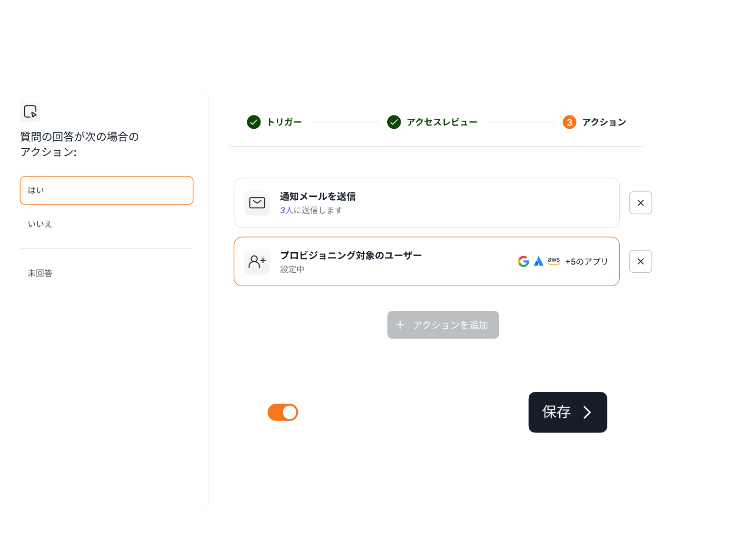Go to the アクション step

tap(594, 122)
